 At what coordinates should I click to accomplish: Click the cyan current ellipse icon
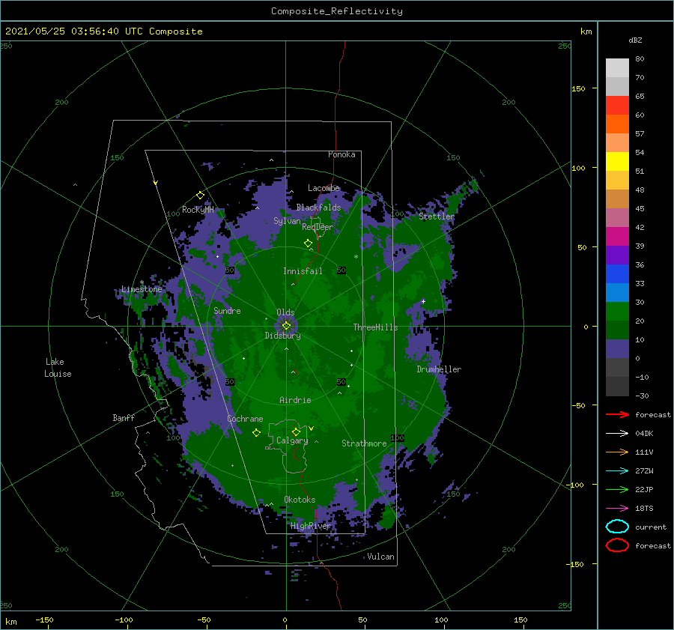[x=617, y=527]
